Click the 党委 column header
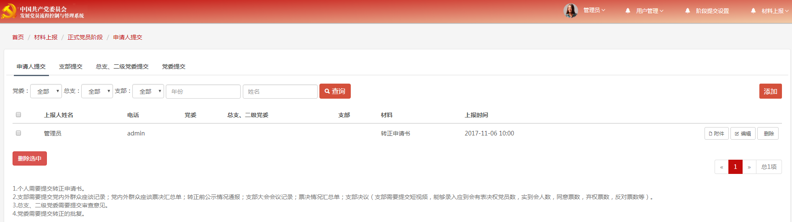Screen dimensions: 792x222 pos(190,115)
